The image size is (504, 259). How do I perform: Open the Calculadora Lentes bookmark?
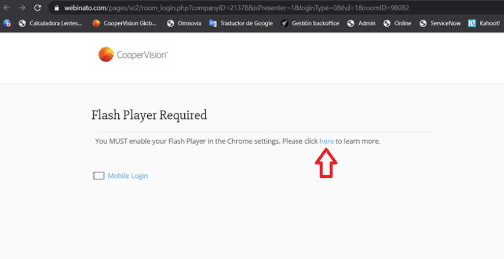[50, 23]
